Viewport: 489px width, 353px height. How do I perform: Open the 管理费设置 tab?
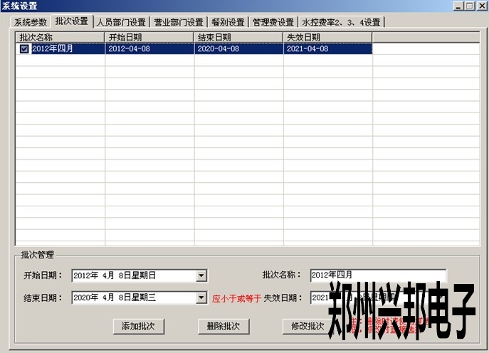tap(273, 22)
